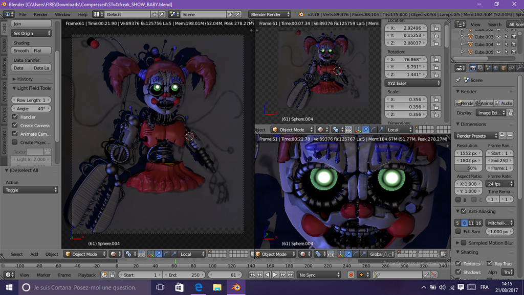
Task: Open the Render Layers properties tab
Action: 481,68
